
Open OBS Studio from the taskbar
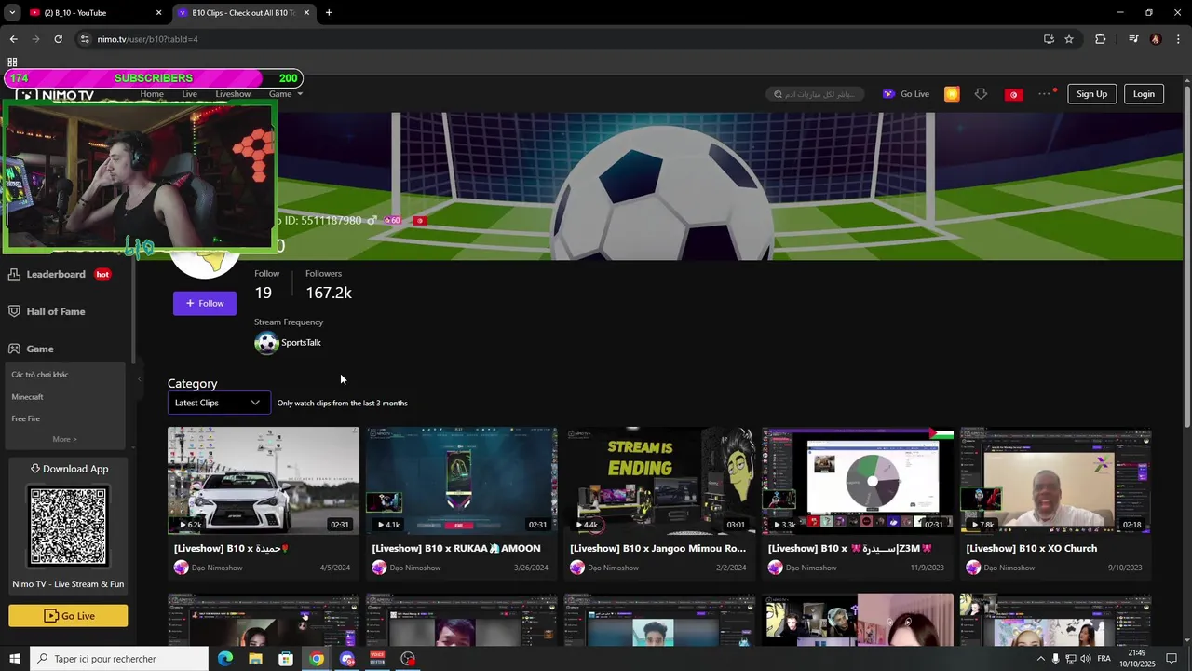[408, 659]
